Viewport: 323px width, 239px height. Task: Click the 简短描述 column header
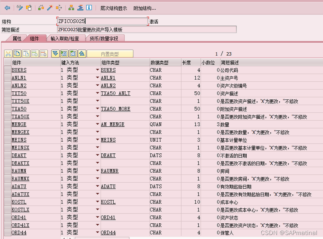pos(272,62)
